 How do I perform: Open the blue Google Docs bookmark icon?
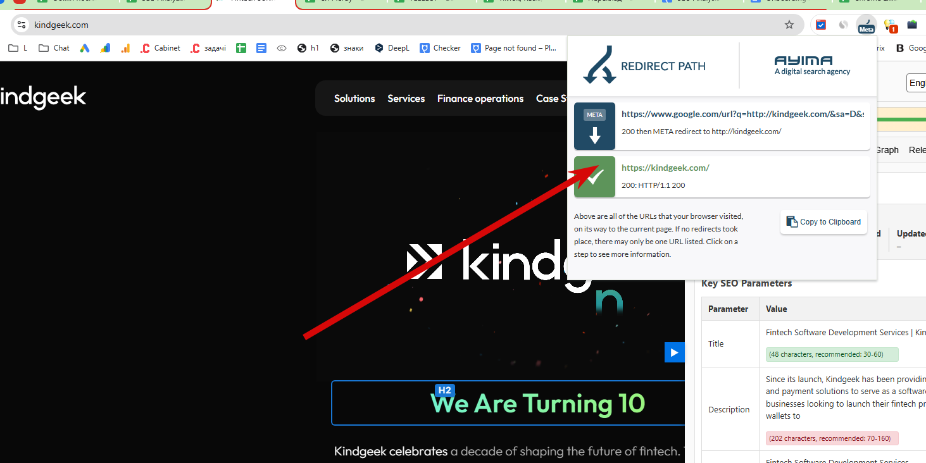pos(261,48)
